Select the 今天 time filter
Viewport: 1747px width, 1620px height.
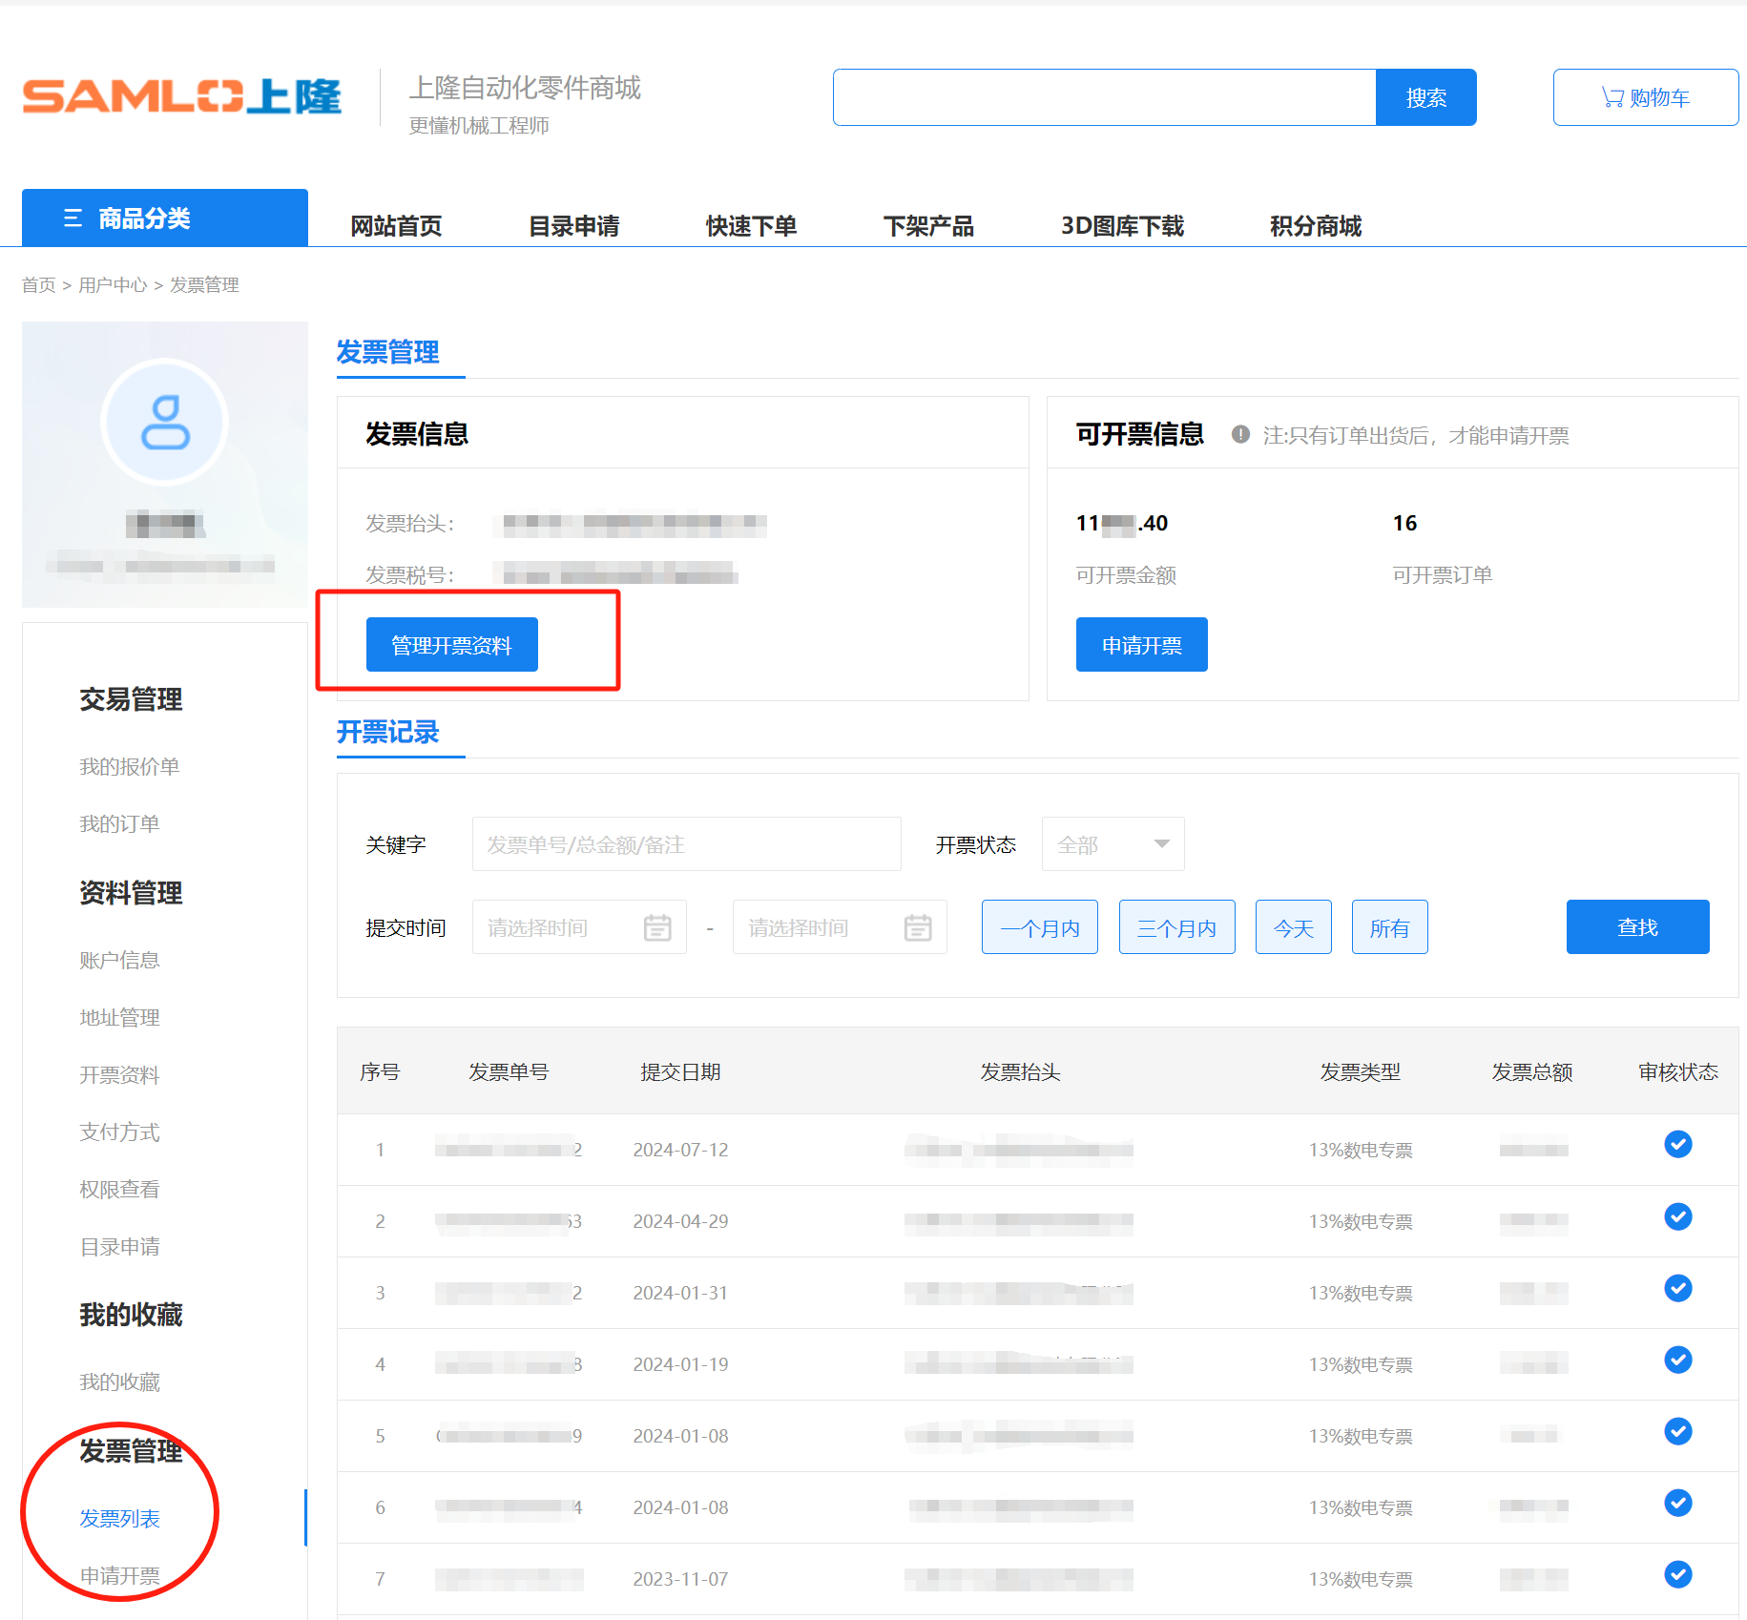click(x=1293, y=927)
